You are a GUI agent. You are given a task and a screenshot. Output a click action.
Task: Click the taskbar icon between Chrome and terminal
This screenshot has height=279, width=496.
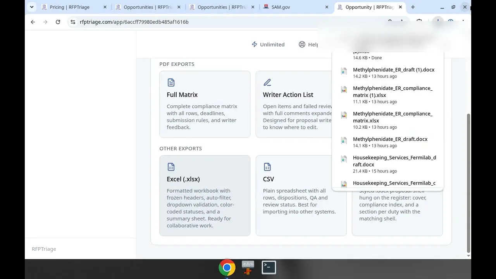coord(248,267)
